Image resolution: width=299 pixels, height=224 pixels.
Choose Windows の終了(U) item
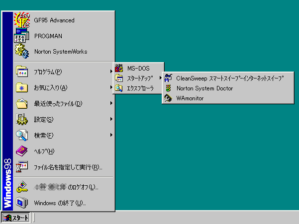(x=64, y=203)
